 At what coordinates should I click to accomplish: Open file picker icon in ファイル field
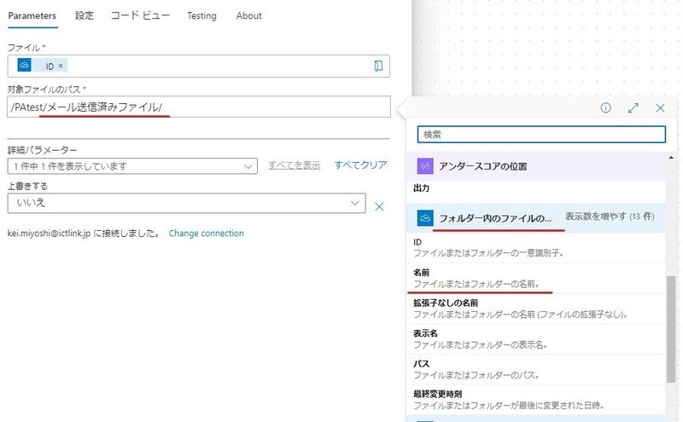tap(378, 66)
